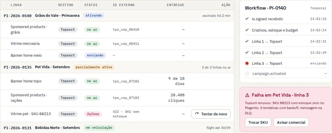Click the retry arrow icon in Tentar de novo
The width and height of the screenshot is (332, 133).
197,114
